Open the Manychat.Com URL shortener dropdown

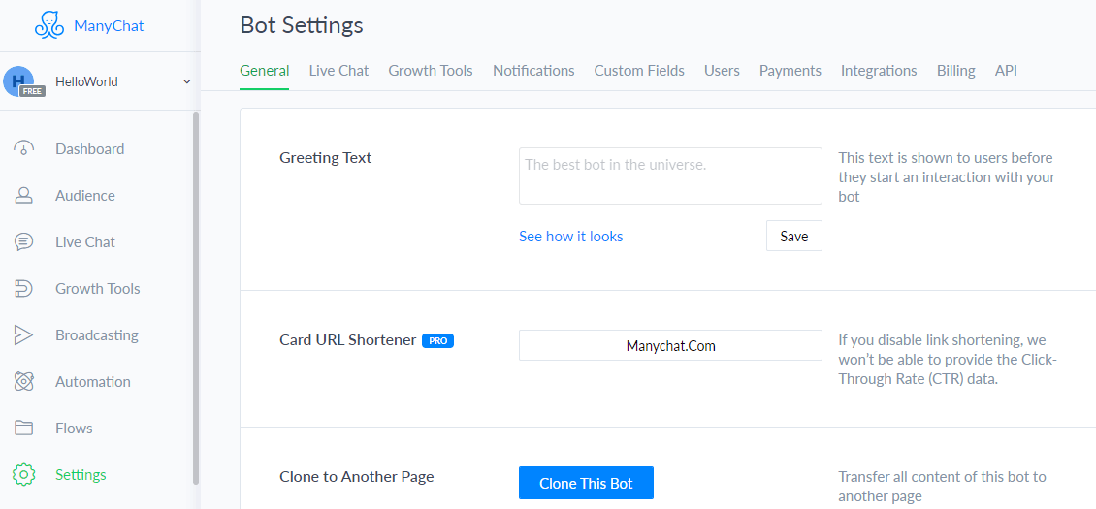point(670,345)
